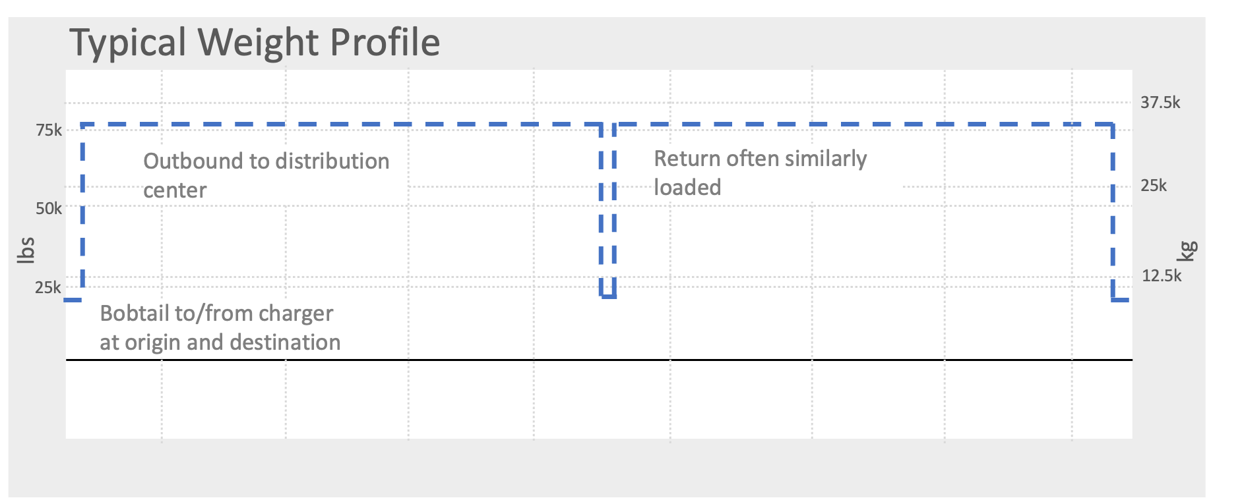Click the 12.5k kg axis label

click(1162, 276)
